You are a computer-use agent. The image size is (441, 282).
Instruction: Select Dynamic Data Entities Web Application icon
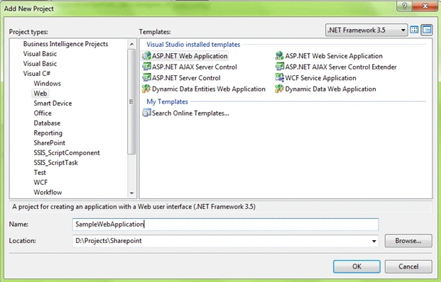[x=146, y=89]
